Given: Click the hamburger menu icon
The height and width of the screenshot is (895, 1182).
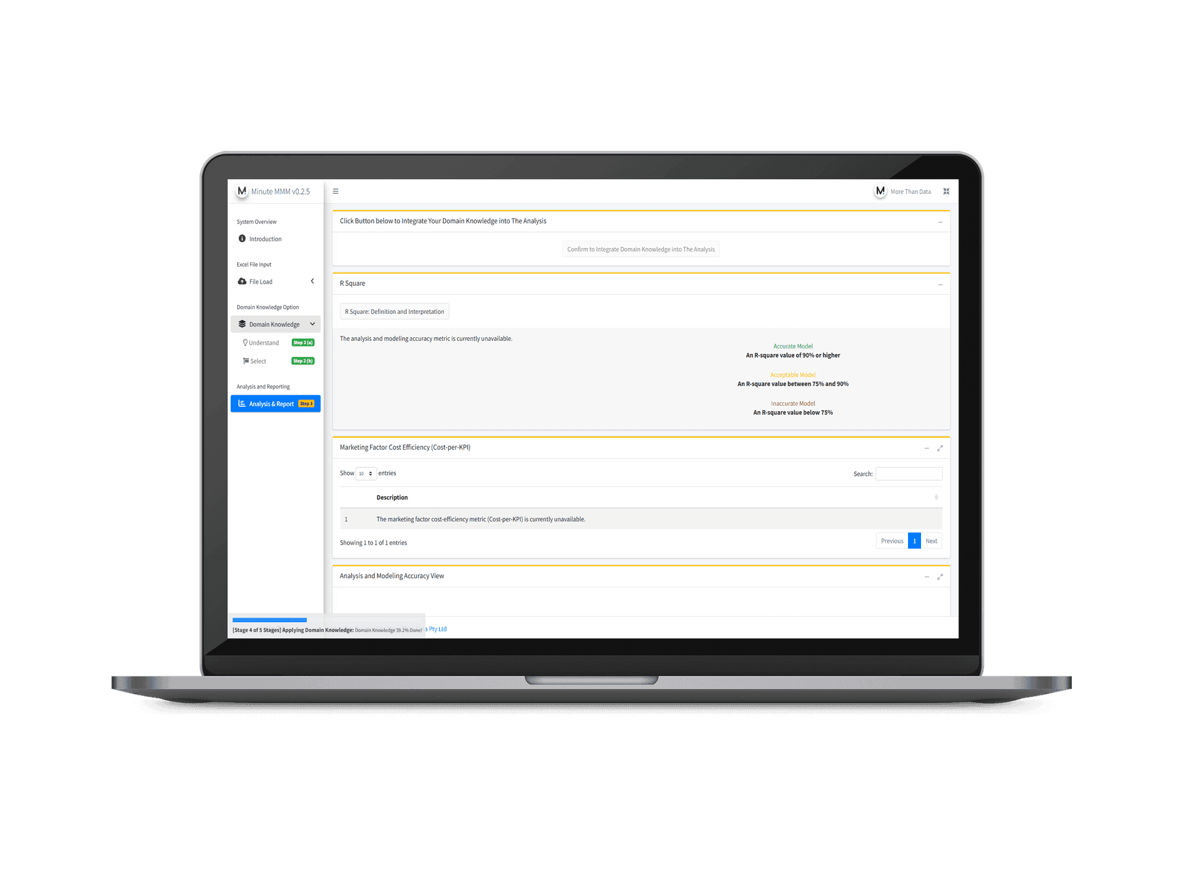Looking at the screenshot, I should click(336, 191).
